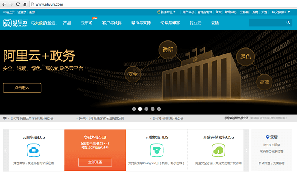297x179 pixels.
Task: Click the 高效 circle badge in banner
Action: (x=264, y=82)
